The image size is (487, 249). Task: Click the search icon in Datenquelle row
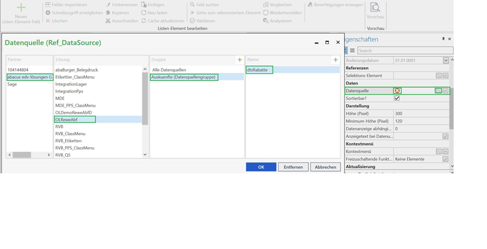click(438, 91)
